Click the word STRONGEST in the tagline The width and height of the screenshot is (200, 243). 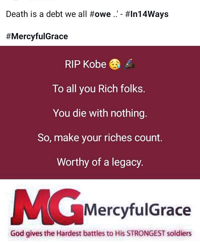point(146,233)
